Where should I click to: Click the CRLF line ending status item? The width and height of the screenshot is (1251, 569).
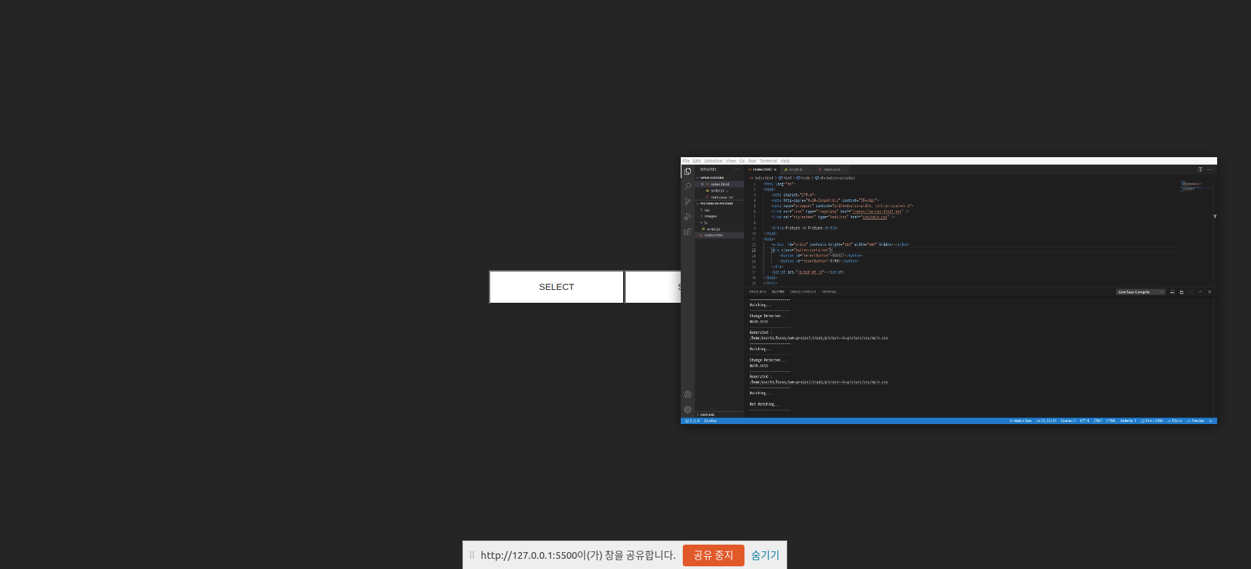[x=1098, y=421]
